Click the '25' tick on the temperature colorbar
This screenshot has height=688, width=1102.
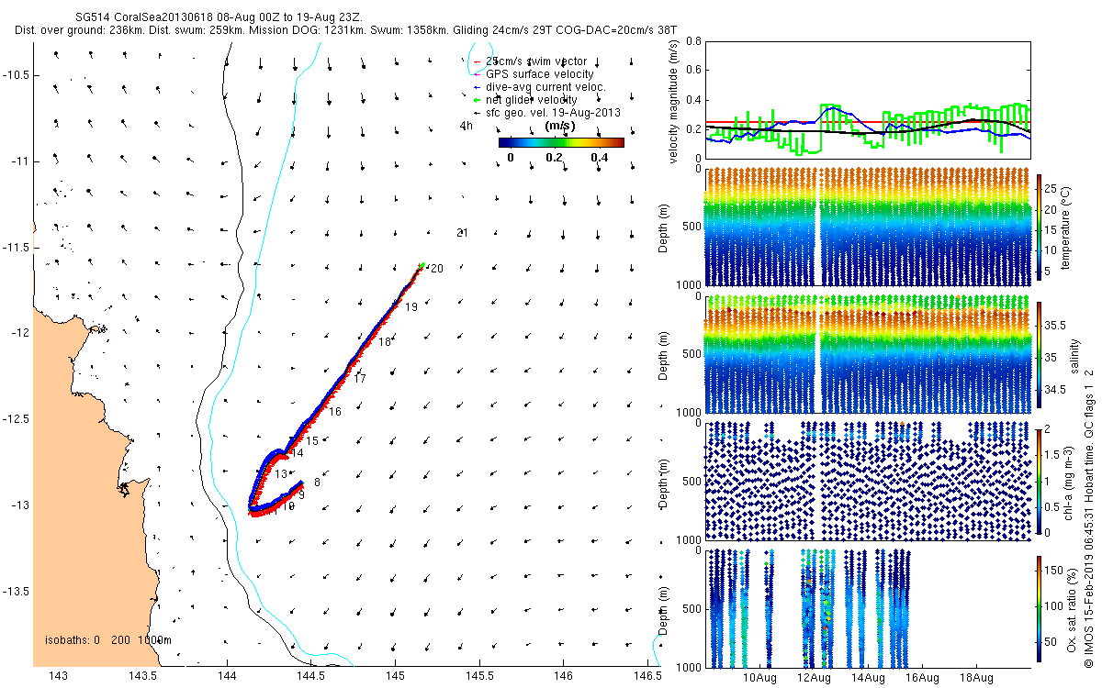(x=1051, y=189)
